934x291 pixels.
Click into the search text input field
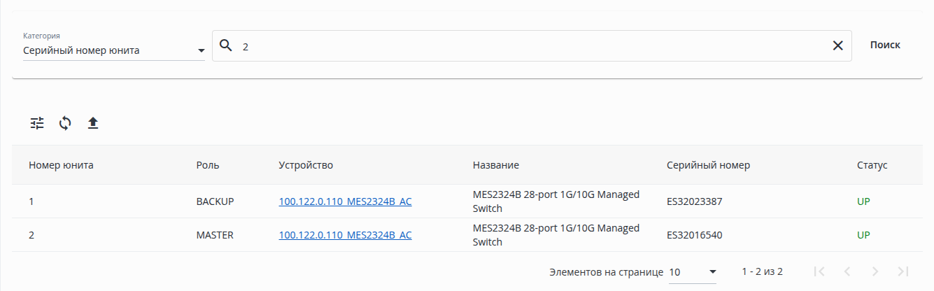tap(532, 46)
